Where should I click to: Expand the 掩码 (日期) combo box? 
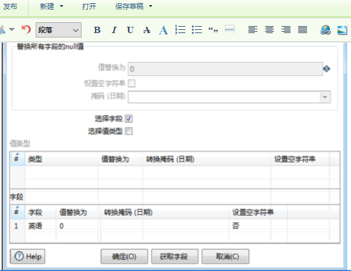coord(325,97)
